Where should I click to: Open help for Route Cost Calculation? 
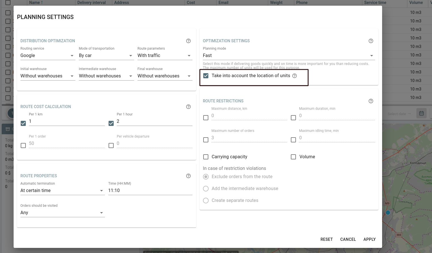pos(188,107)
